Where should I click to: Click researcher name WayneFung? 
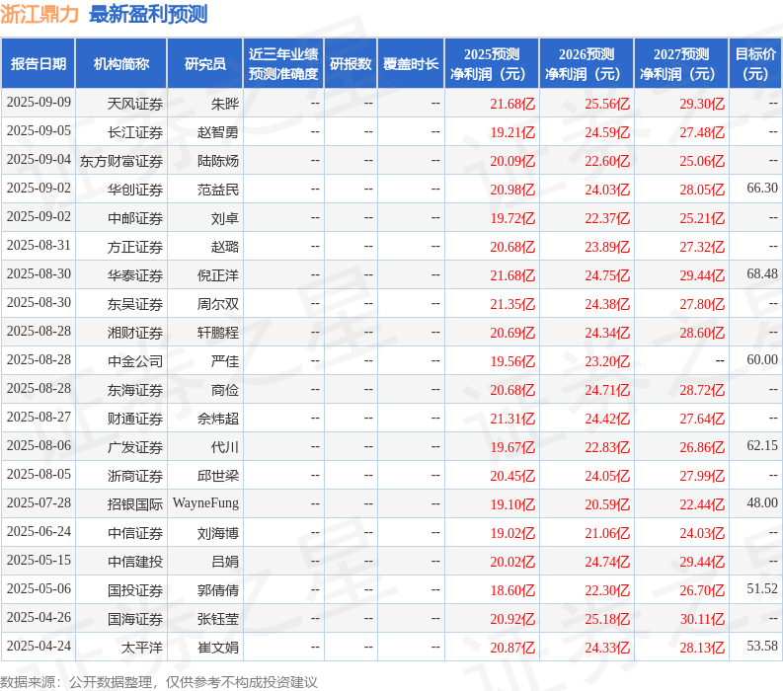click(205, 502)
